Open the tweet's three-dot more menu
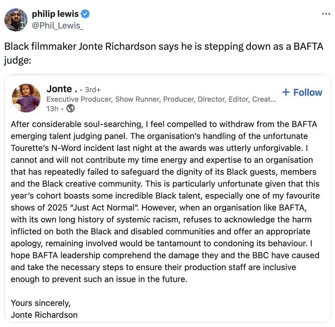The image size is (335, 327). 326,14
